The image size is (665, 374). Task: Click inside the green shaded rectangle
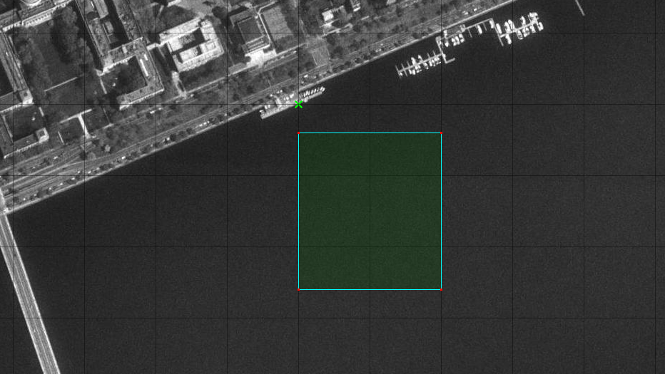click(x=370, y=211)
